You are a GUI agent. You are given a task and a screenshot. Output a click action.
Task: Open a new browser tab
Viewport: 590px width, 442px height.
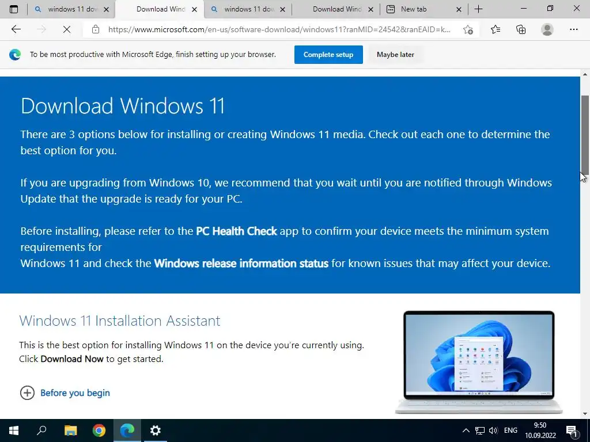[479, 9]
